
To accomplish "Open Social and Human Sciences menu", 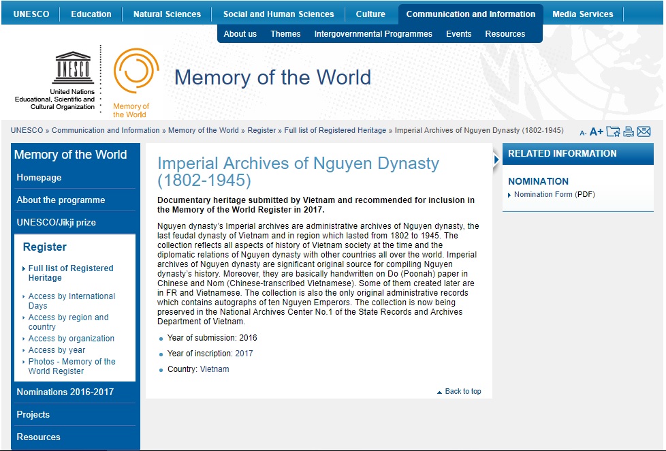I will coord(279,14).
